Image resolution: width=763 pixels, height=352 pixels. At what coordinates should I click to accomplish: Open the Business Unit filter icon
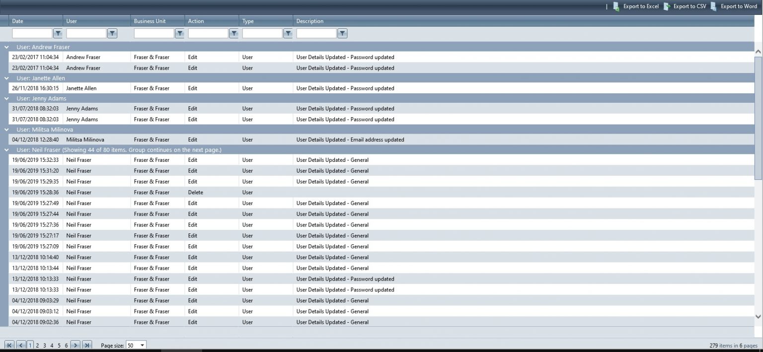pos(180,33)
